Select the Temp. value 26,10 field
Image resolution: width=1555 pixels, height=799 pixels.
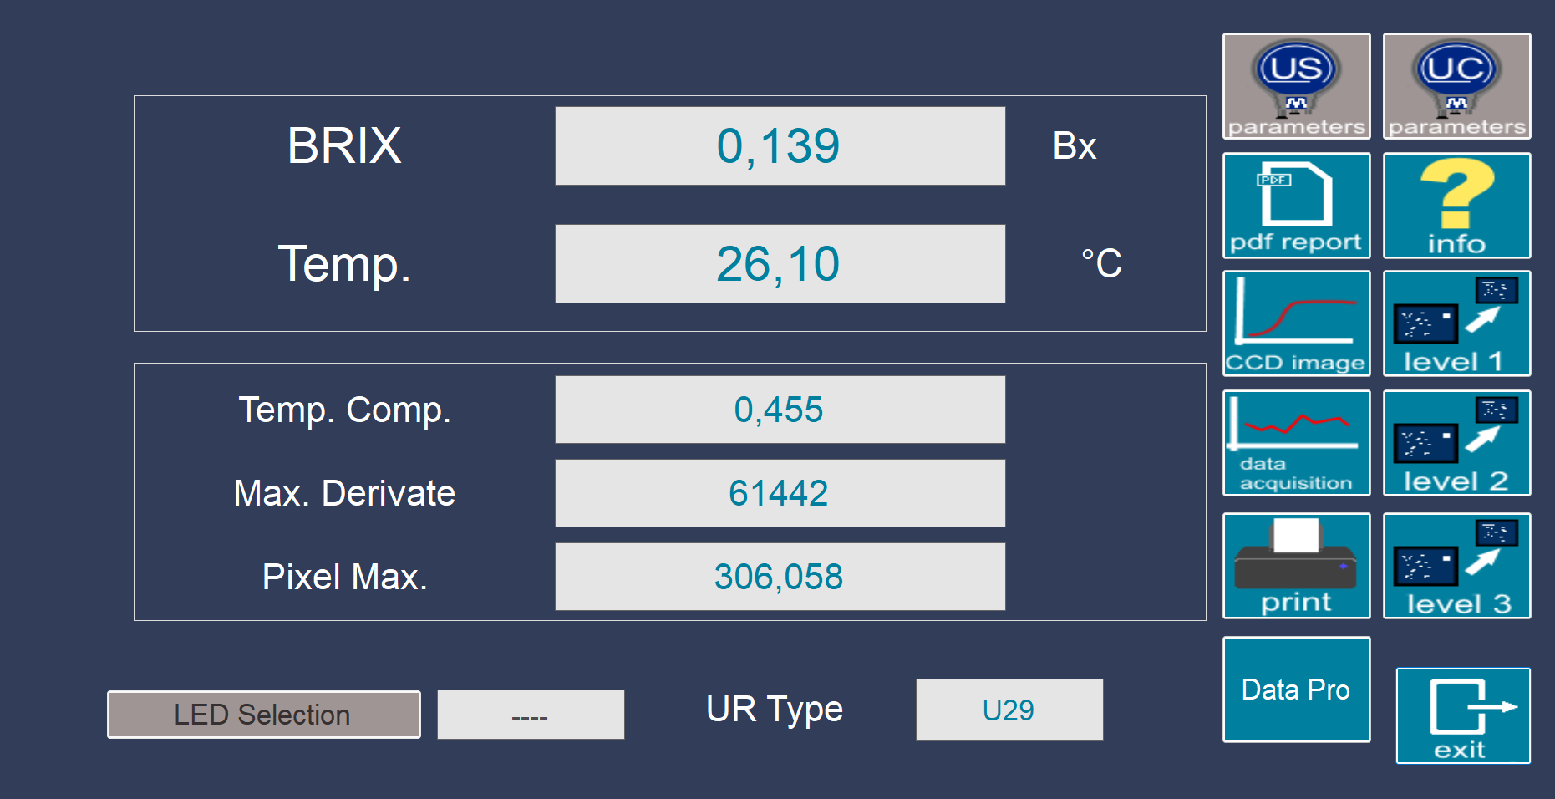pos(780,263)
